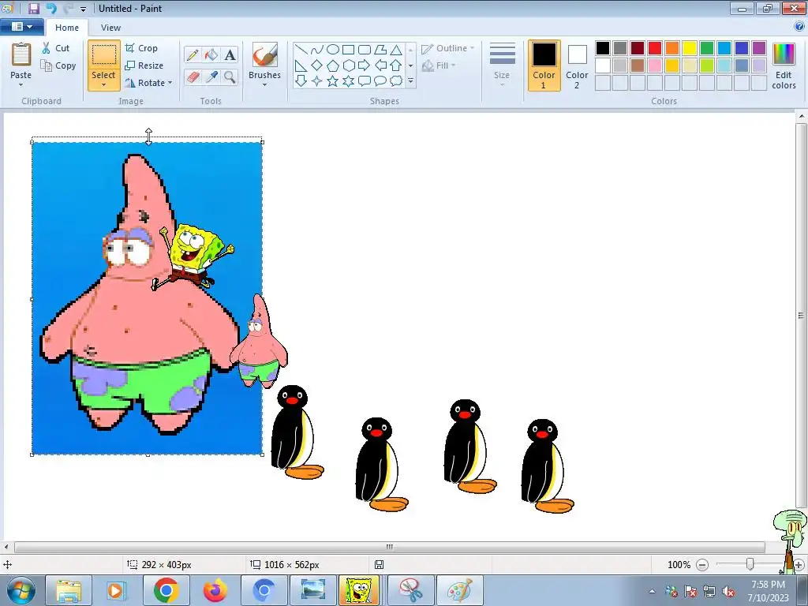Click the Paint Help icon
The width and height of the screenshot is (808, 606).
(800, 26)
